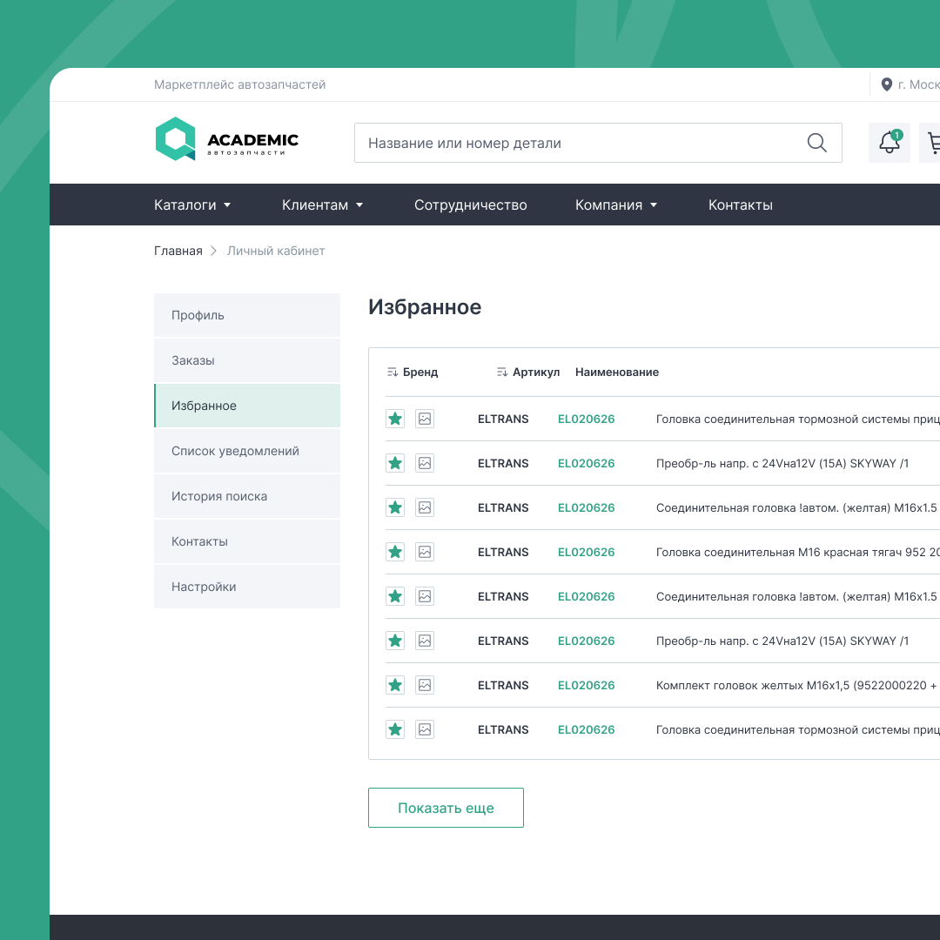Open Сотрудничество in the top navigation
Screen dimensions: 940x940
pos(471,205)
